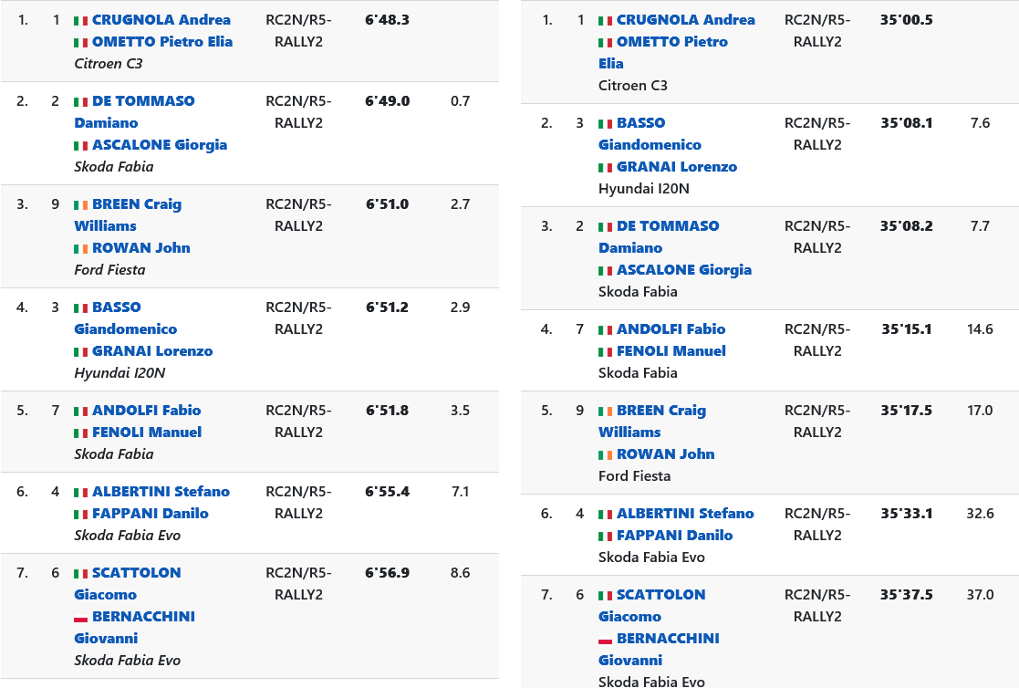The height and width of the screenshot is (688, 1019).
Task: Click the Italian flag beside FENOLI Manuel in the 6'51.8 row
Action: [x=80, y=433]
